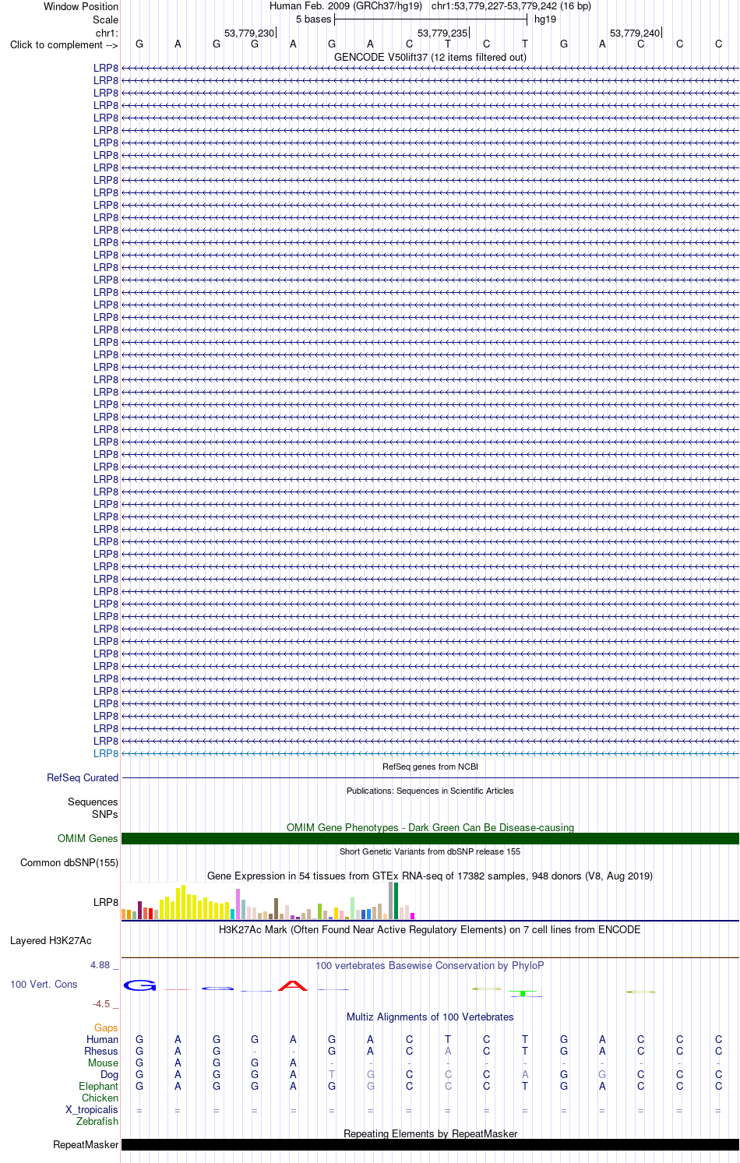Open the GENCODE V50lift37 track title
740x1163 pixels.
click(x=430, y=57)
